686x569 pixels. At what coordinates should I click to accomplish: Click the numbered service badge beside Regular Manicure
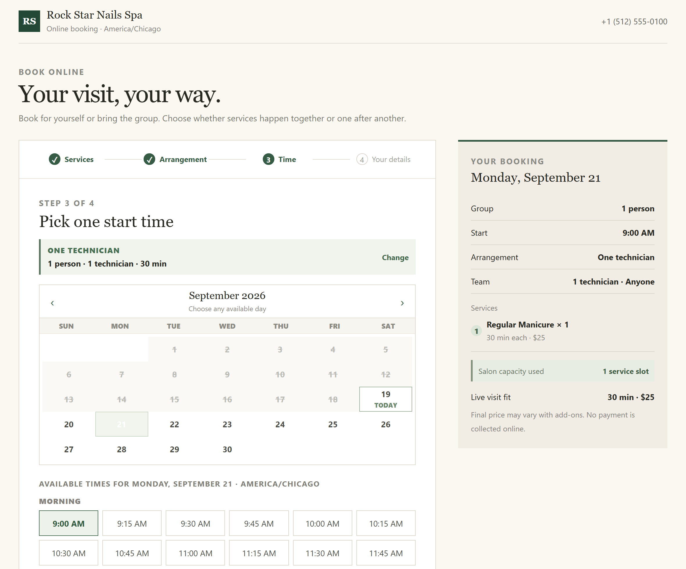click(x=476, y=331)
